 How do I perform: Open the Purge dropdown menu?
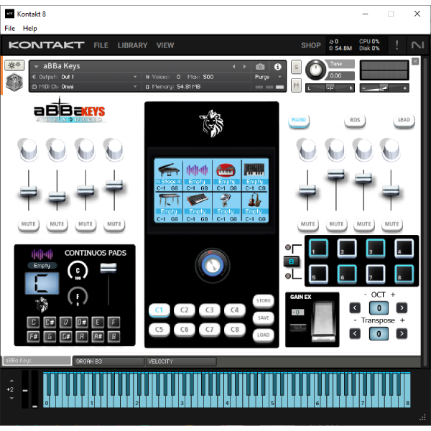coord(268,77)
